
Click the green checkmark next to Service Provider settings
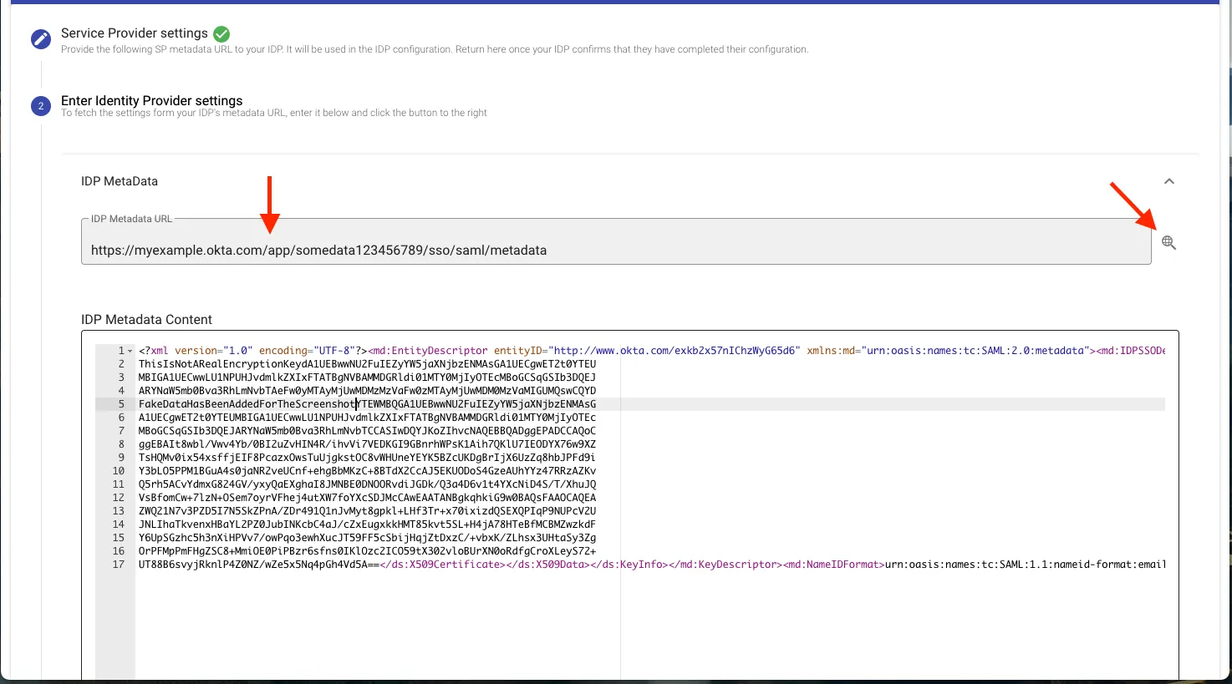pos(221,33)
